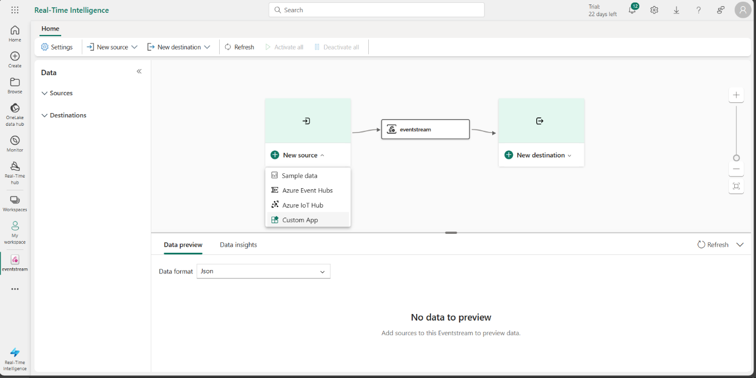Collapse the Sources section
This screenshot has width=756, height=378.
tap(57, 93)
